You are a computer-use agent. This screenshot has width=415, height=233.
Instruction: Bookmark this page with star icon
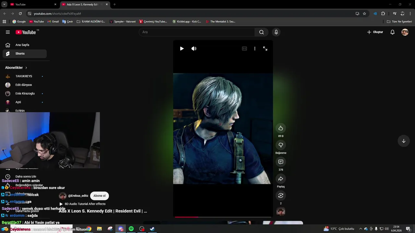[x=364, y=14]
